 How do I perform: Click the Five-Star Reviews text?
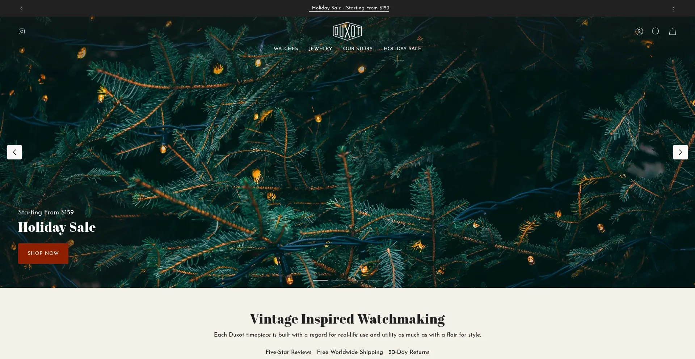pyautogui.click(x=288, y=352)
